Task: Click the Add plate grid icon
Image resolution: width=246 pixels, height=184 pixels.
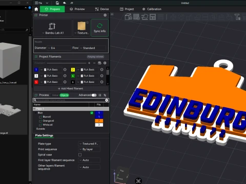Action: tap(136, 17)
